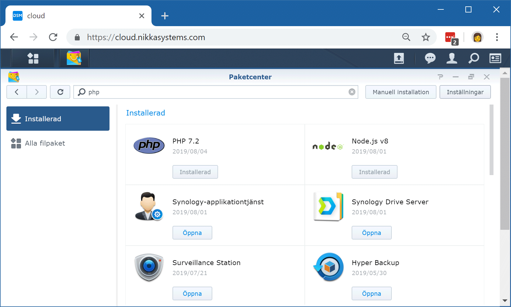Click the browser page scroll down arrow

point(505,300)
